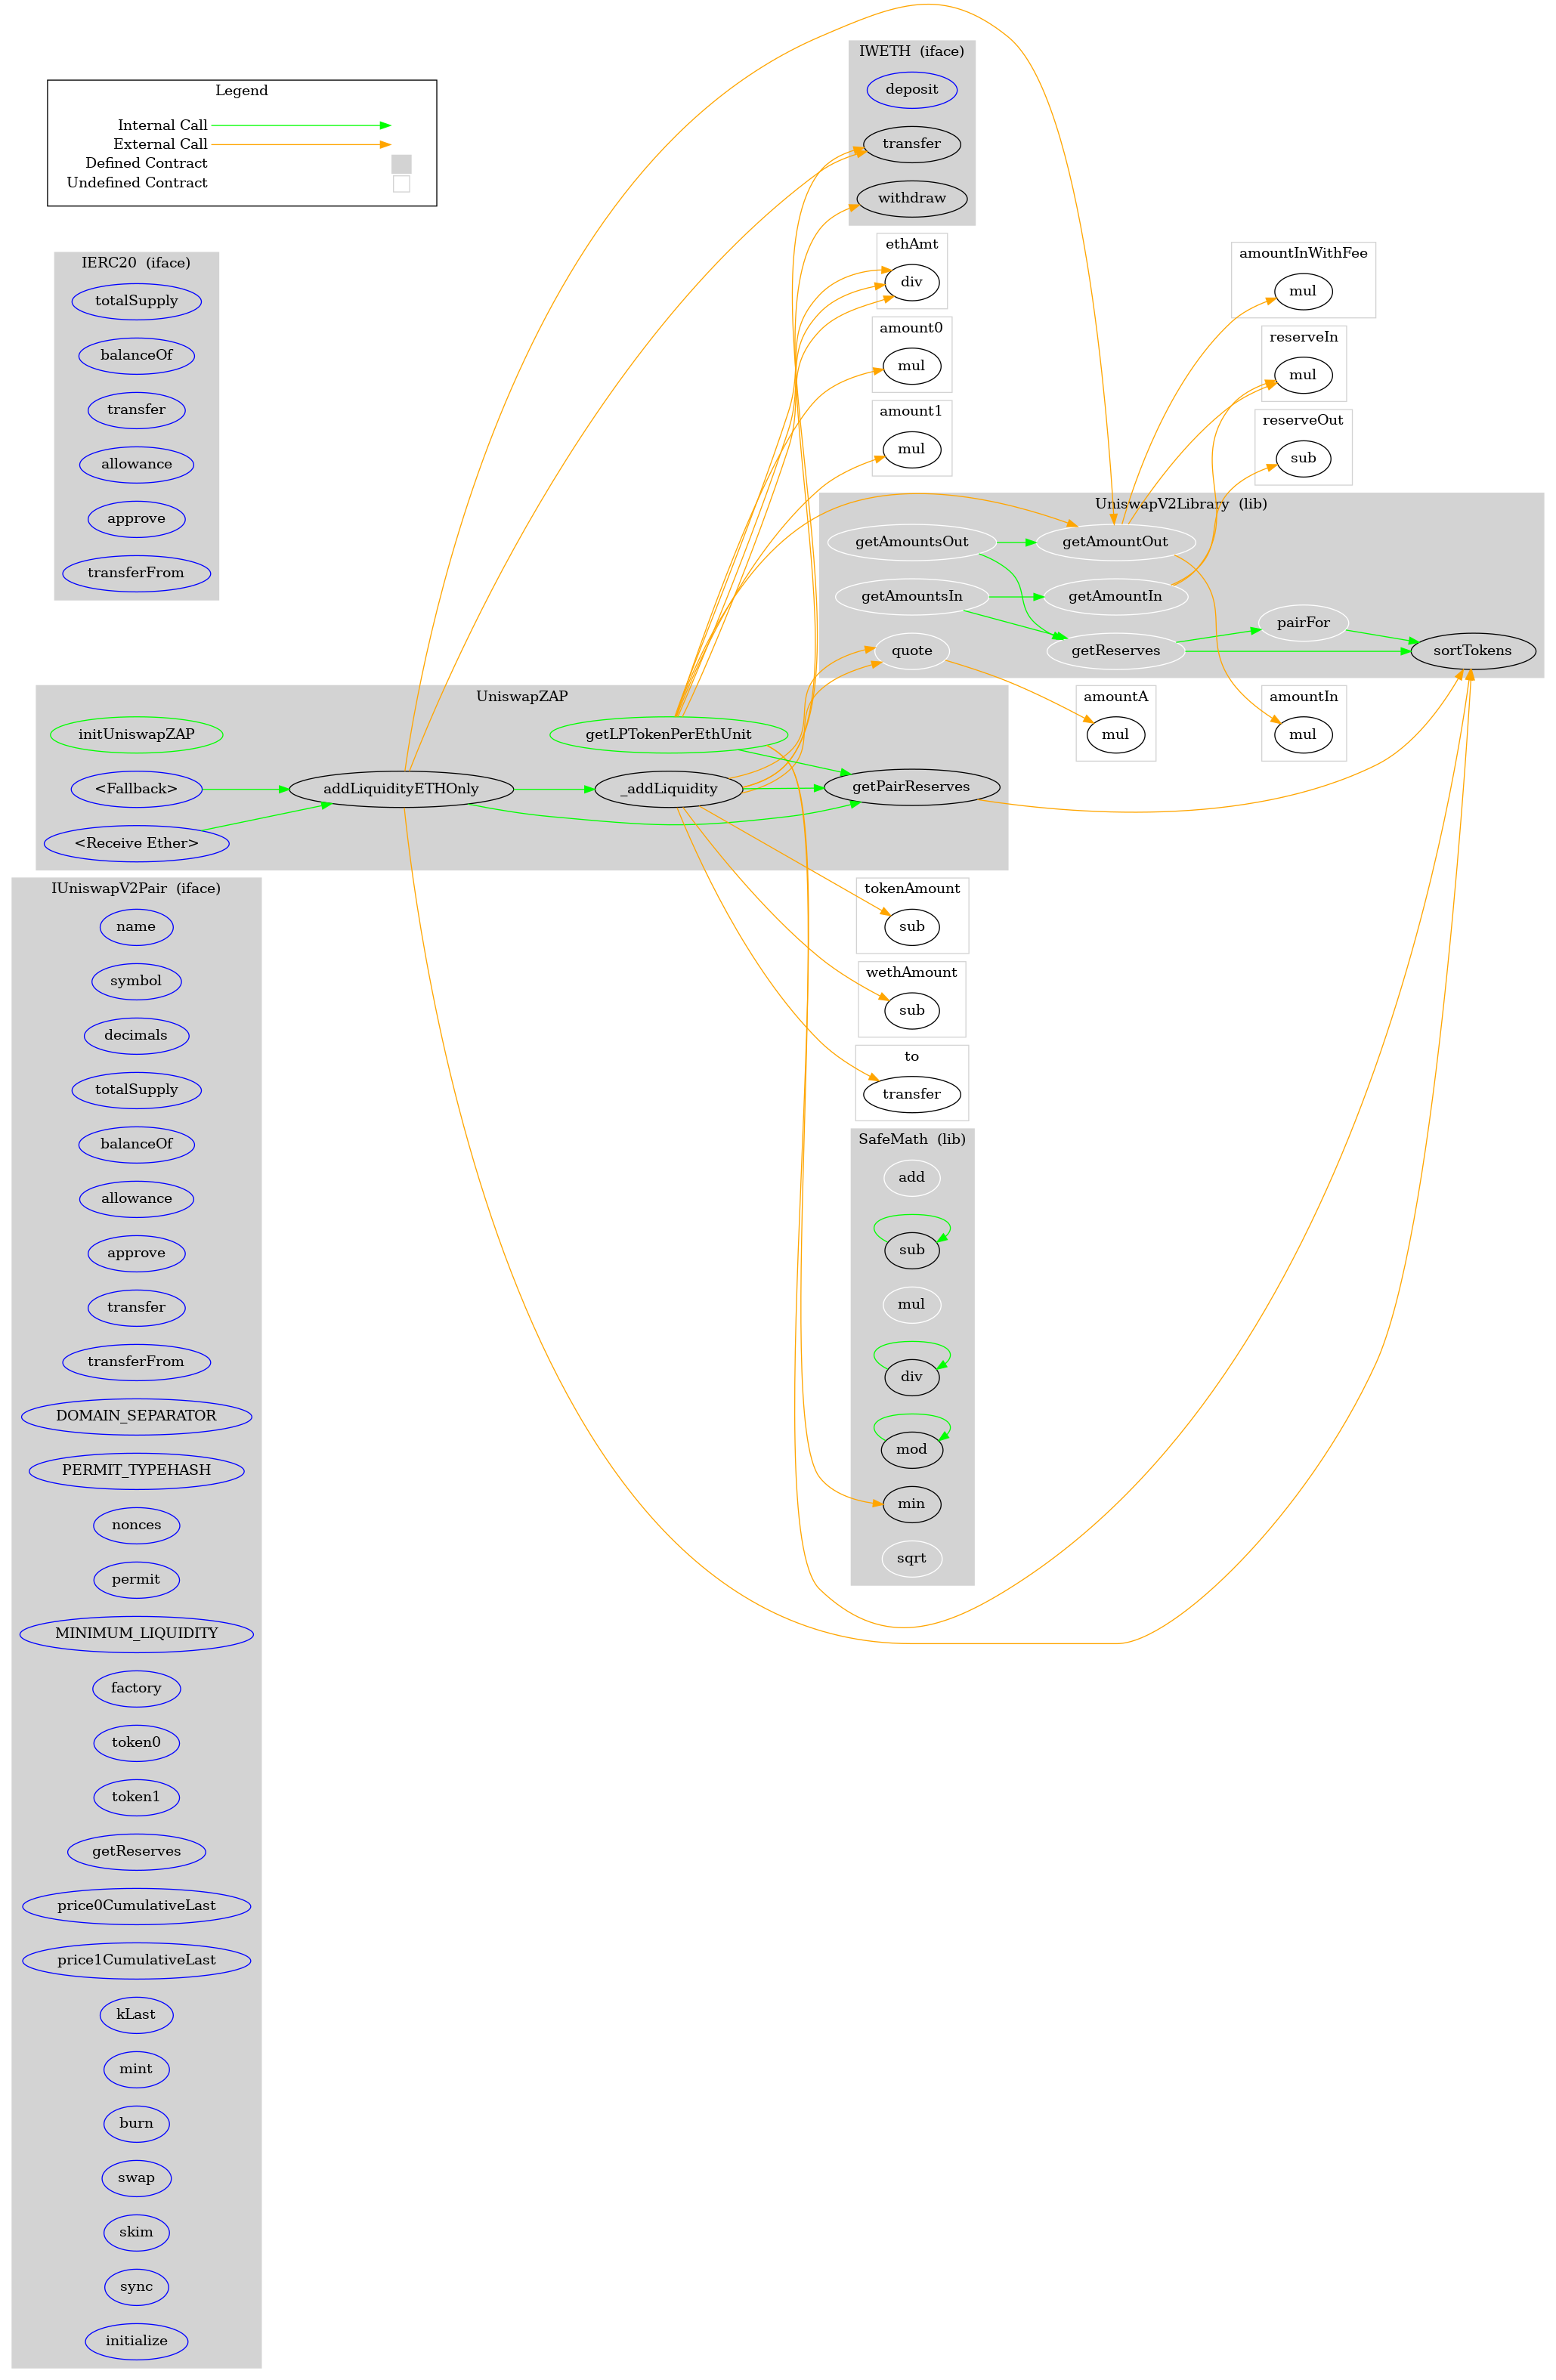Screen dimensions: 1556x2380
Task: Select the PERMIT_TYPEHASH node
Action: point(137,1470)
